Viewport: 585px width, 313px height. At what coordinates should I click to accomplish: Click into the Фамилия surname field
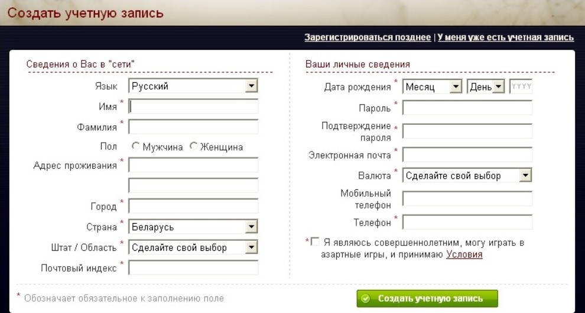(x=194, y=127)
